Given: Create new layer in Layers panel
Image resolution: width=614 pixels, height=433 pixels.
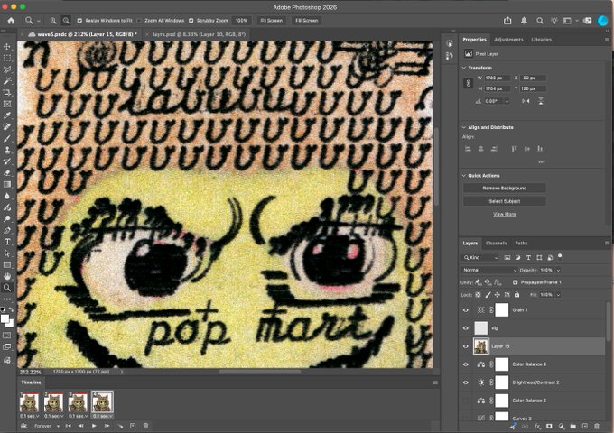Looking at the screenshot, I should pyautogui.click(x=584, y=426).
